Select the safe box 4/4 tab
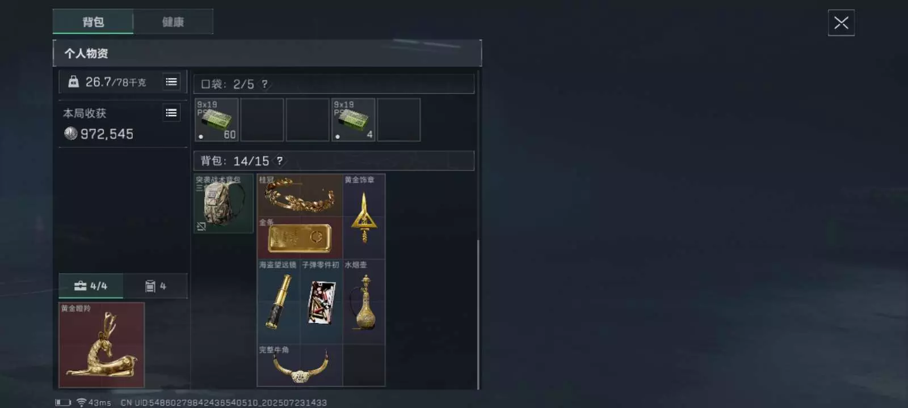Screen dimensions: 908x408 (x=91, y=286)
